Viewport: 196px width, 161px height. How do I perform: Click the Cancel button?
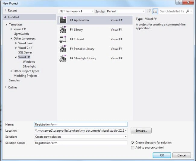tap(182, 155)
